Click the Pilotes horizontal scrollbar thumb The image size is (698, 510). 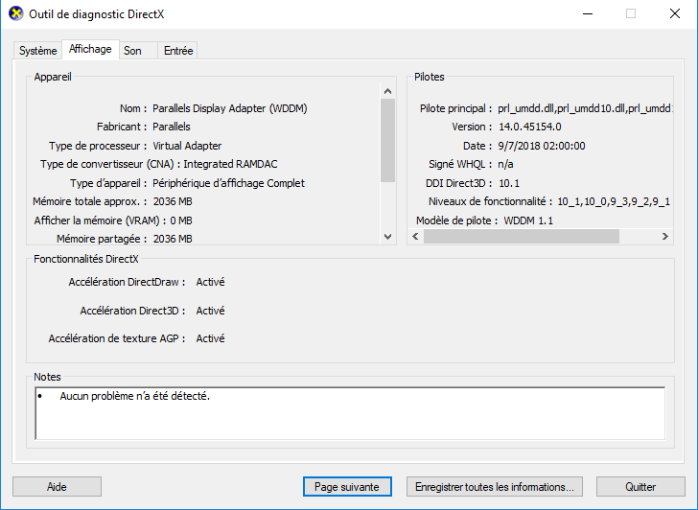point(522,237)
